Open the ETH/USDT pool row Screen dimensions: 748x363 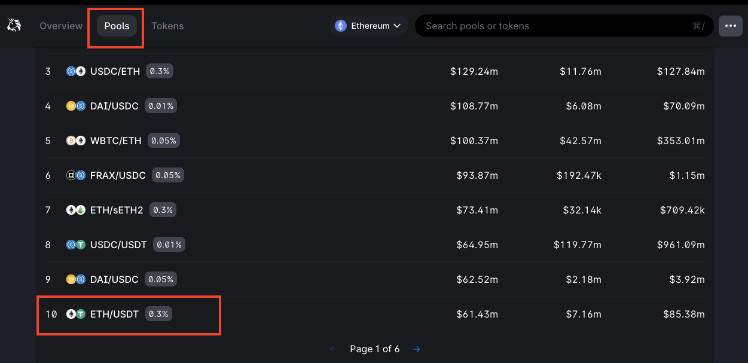click(x=114, y=314)
